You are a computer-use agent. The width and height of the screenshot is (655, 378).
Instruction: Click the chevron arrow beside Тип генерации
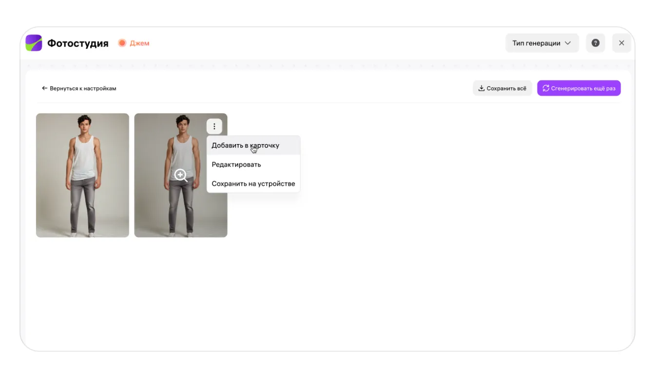568,43
